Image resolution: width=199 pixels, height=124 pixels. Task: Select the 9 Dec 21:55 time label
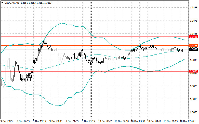pos(72,121)
